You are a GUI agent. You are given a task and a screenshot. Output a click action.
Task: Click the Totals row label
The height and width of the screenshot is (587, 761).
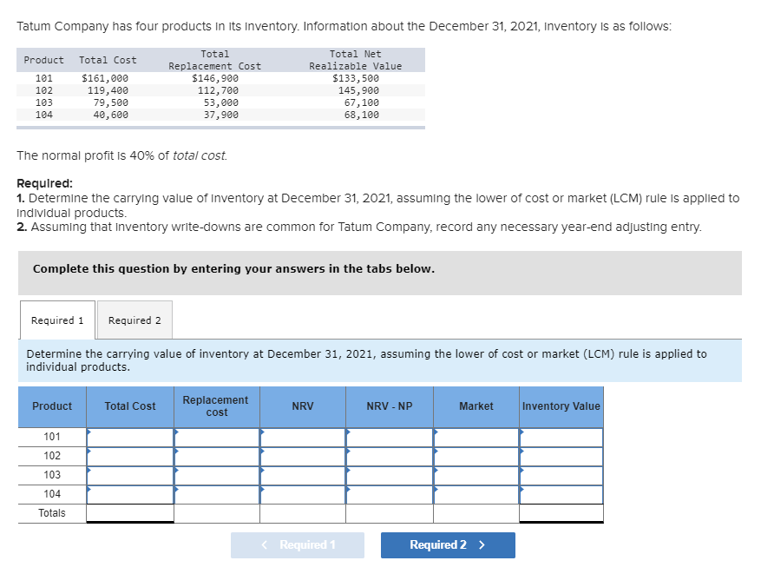tap(52, 513)
